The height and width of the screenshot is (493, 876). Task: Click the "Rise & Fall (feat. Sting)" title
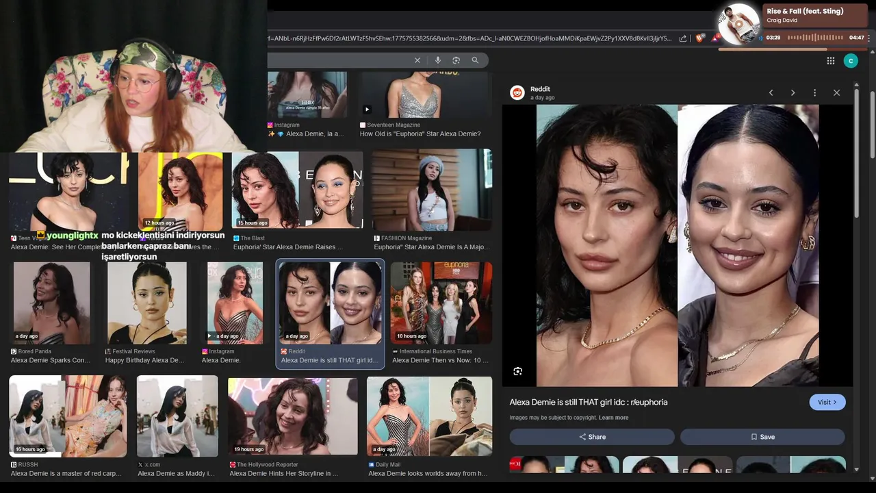[x=805, y=11]
